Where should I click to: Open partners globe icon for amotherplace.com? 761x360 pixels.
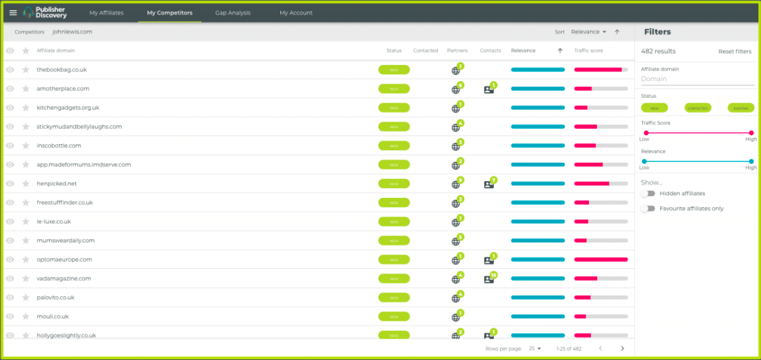point(456,90)
